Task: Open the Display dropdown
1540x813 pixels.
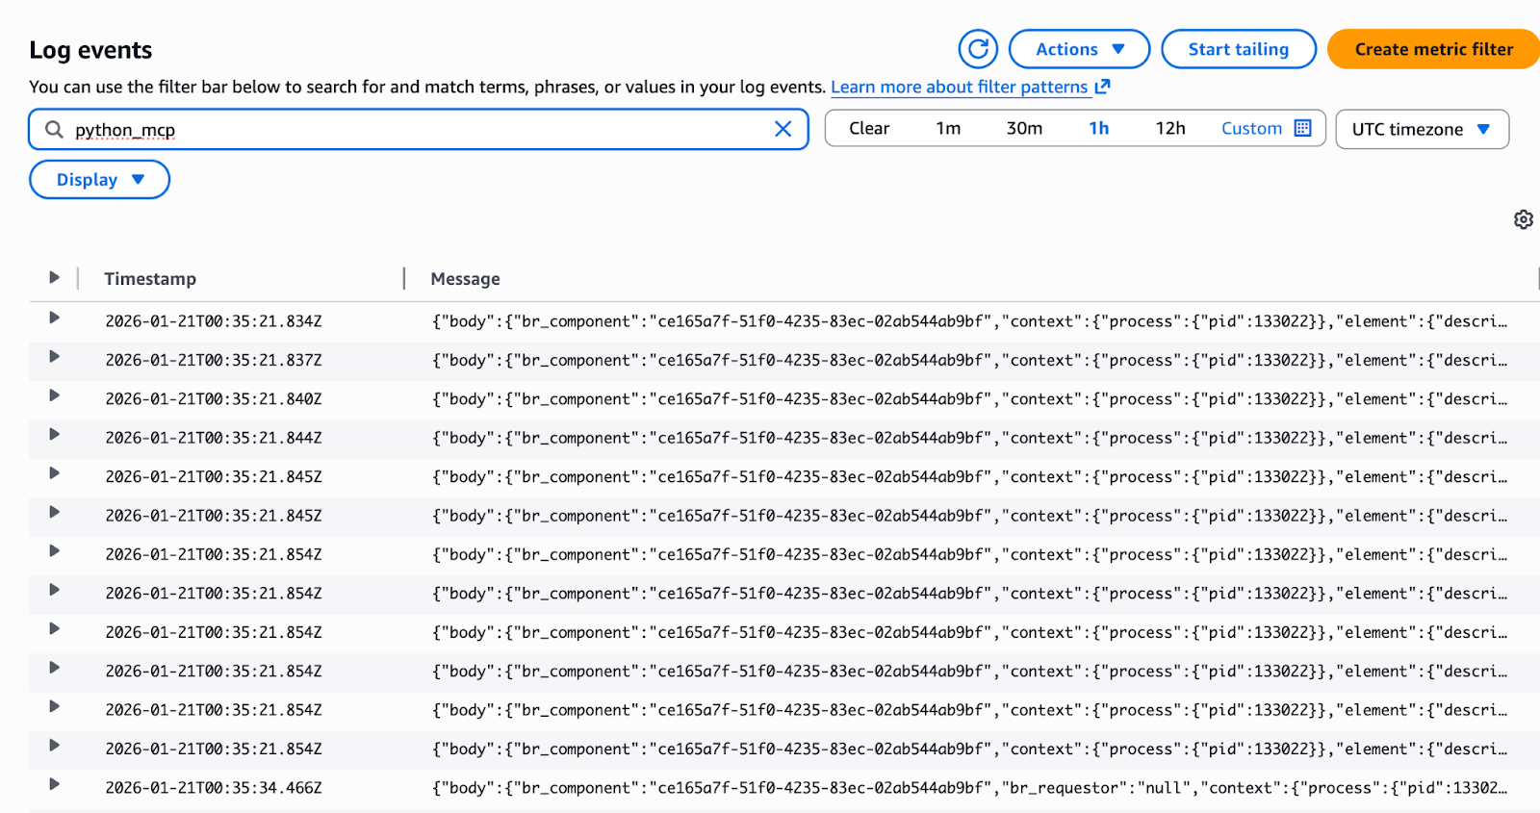Action: click(x=99, y=180)
